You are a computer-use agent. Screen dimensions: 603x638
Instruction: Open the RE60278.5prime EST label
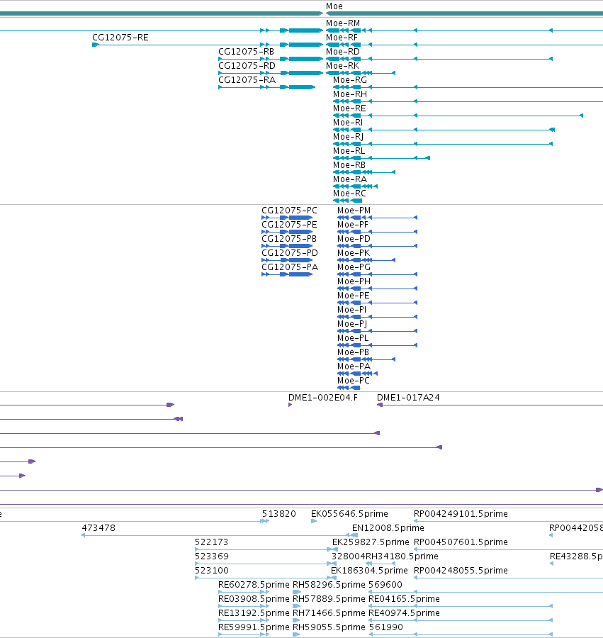click(254, 585)
